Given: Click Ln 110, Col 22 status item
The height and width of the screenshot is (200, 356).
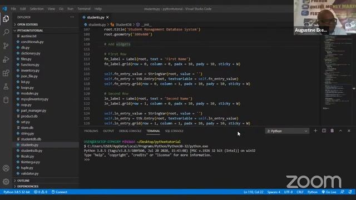Looking at the screenshot, I should [254, 192].
